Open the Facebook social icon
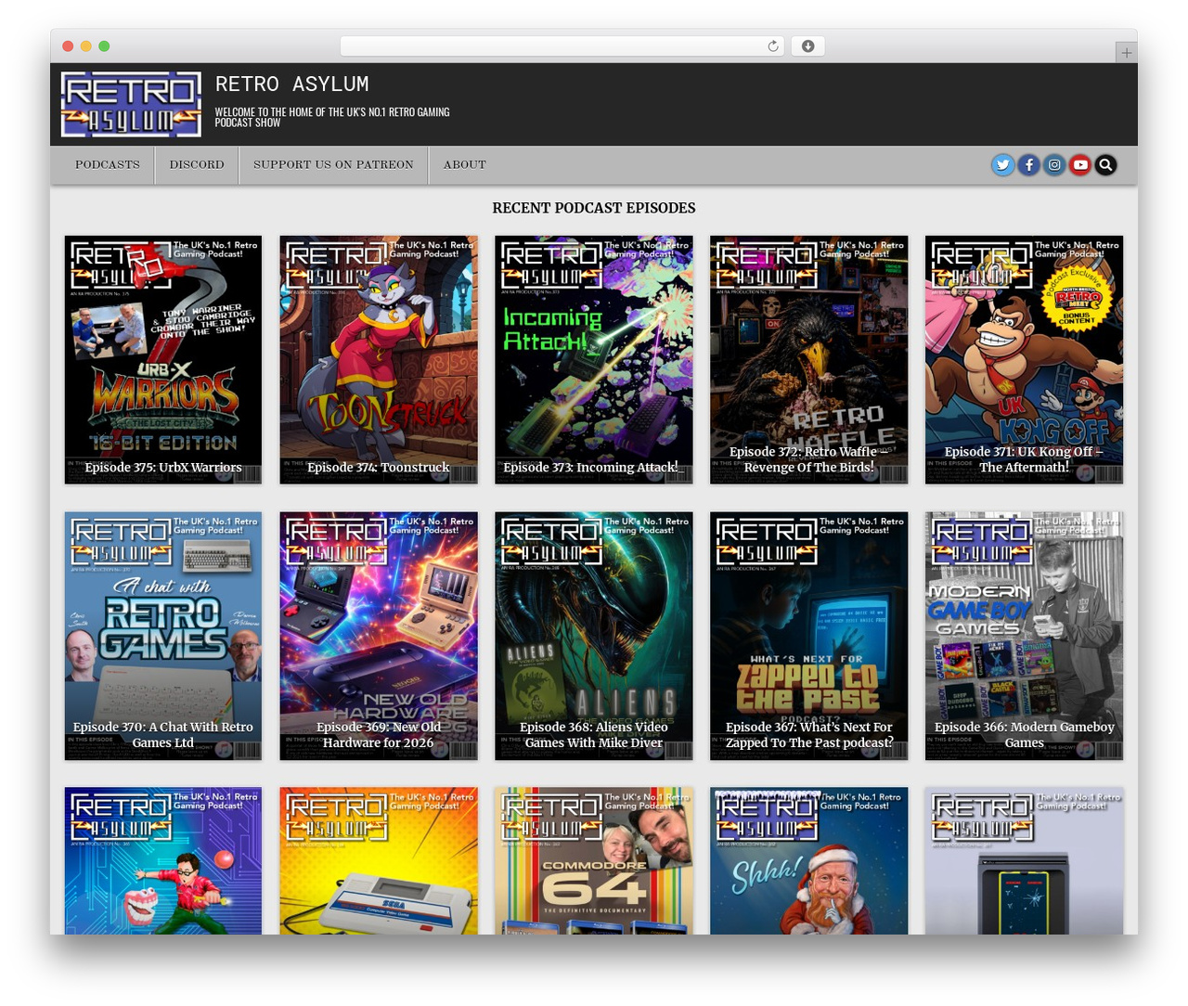 1028,165
